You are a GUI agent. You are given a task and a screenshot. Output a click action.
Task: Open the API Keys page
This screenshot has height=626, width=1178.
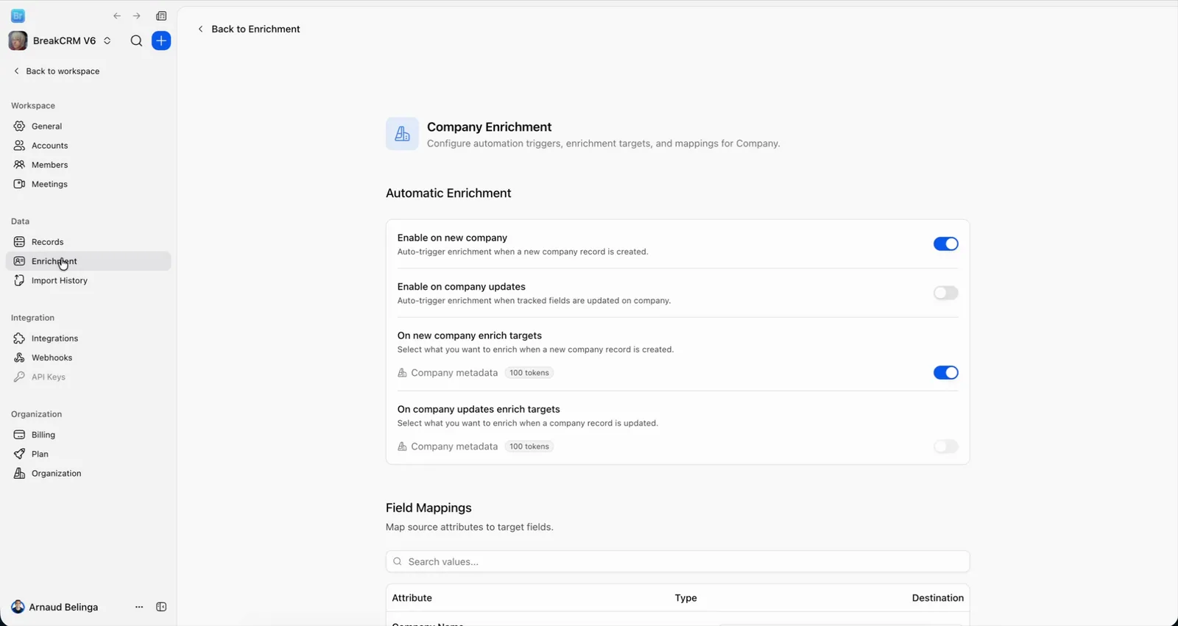click(x=88, y=377)
